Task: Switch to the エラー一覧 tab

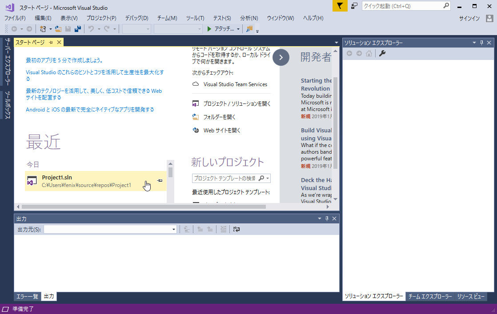Action: 27,297
